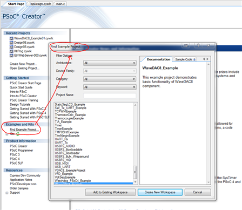Viewport: 242px width, 210px height.
Task: Click the dialog's help question mark icon
Action: click(198, 45)
